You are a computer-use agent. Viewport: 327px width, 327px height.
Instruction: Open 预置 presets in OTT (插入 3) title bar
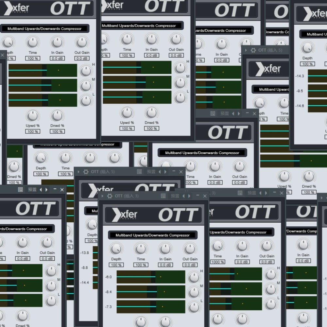click(175, 196)
